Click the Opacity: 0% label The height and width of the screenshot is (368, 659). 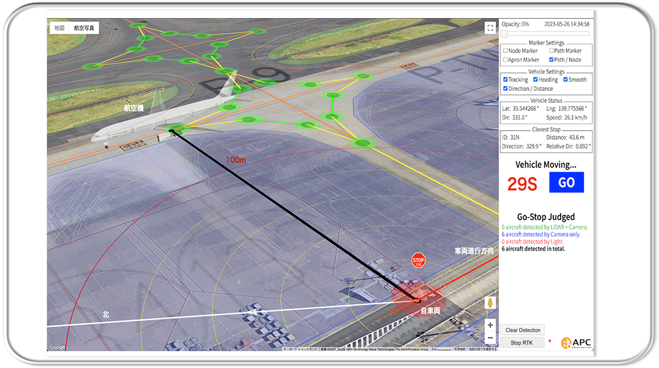(515, 25)
